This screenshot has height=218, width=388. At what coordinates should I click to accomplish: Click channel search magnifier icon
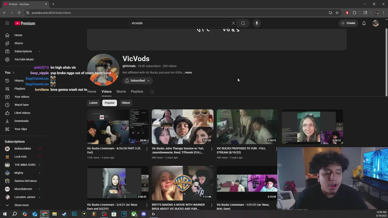pos(152,92)
